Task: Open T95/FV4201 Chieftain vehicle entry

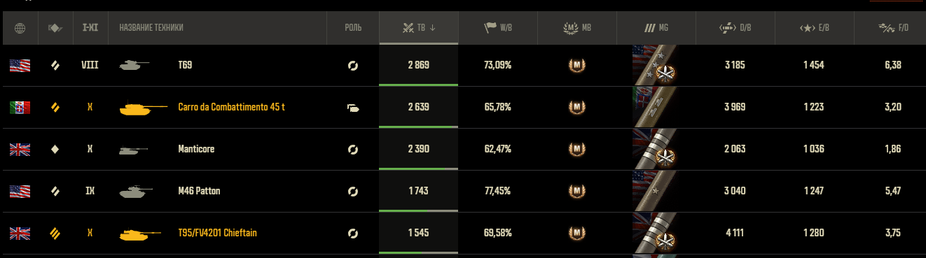Action: click(x=223, y=233)
